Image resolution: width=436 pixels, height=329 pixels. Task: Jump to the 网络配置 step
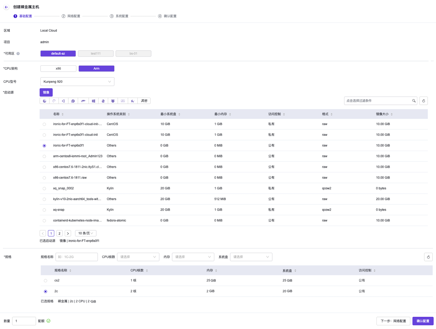(x=73, y=16)
